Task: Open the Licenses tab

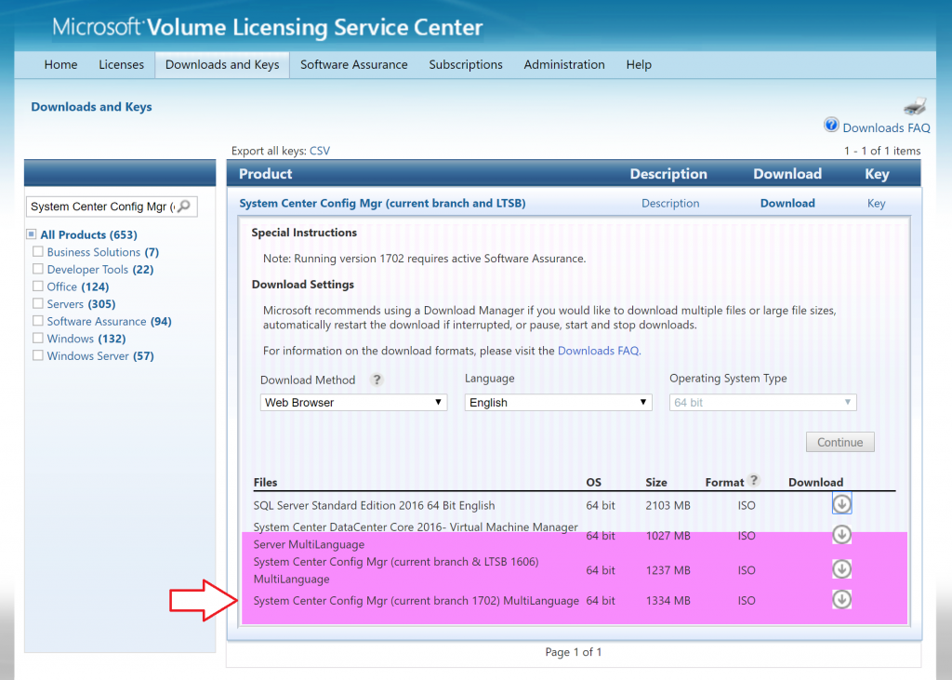Action: tap(122, 64)
